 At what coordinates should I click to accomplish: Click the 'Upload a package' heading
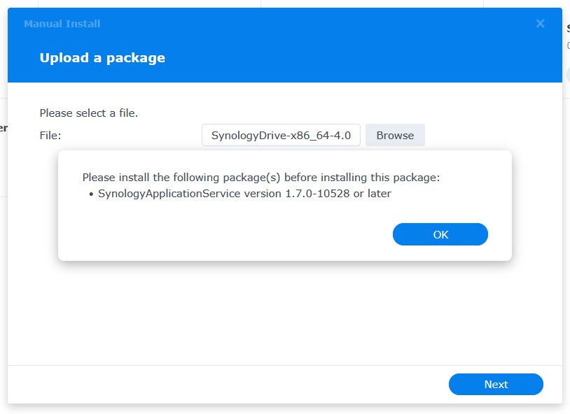(102, 58)
